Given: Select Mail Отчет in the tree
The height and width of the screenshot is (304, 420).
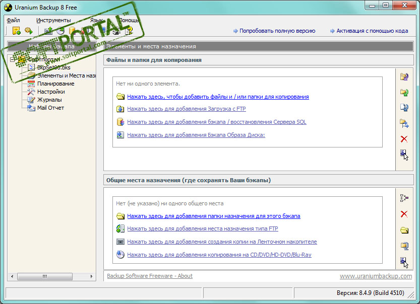Looking at the screenshot, I should tap(50, 108).
